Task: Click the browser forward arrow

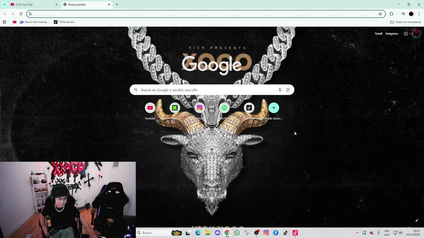Action: 13,14
